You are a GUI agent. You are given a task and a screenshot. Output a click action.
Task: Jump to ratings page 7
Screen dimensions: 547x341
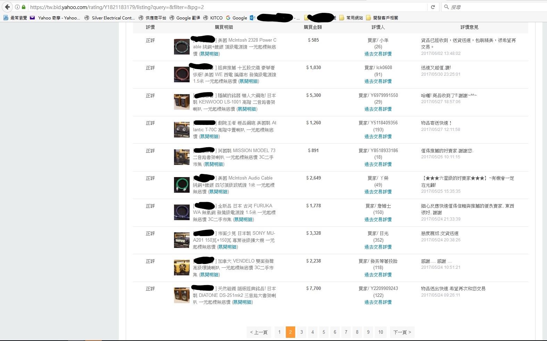346,332
